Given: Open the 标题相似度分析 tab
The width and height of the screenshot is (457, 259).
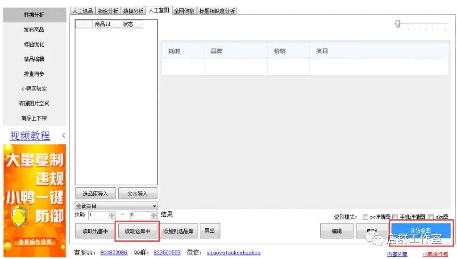Looking at the screenshot, I should pos(217,11).
